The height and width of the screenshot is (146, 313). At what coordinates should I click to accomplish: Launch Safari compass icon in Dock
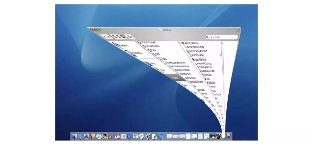coord(81,136)
